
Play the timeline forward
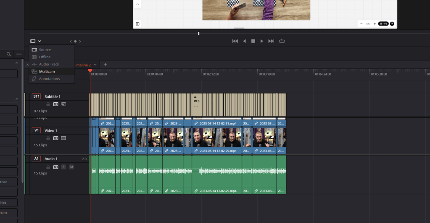coord(262,41)
